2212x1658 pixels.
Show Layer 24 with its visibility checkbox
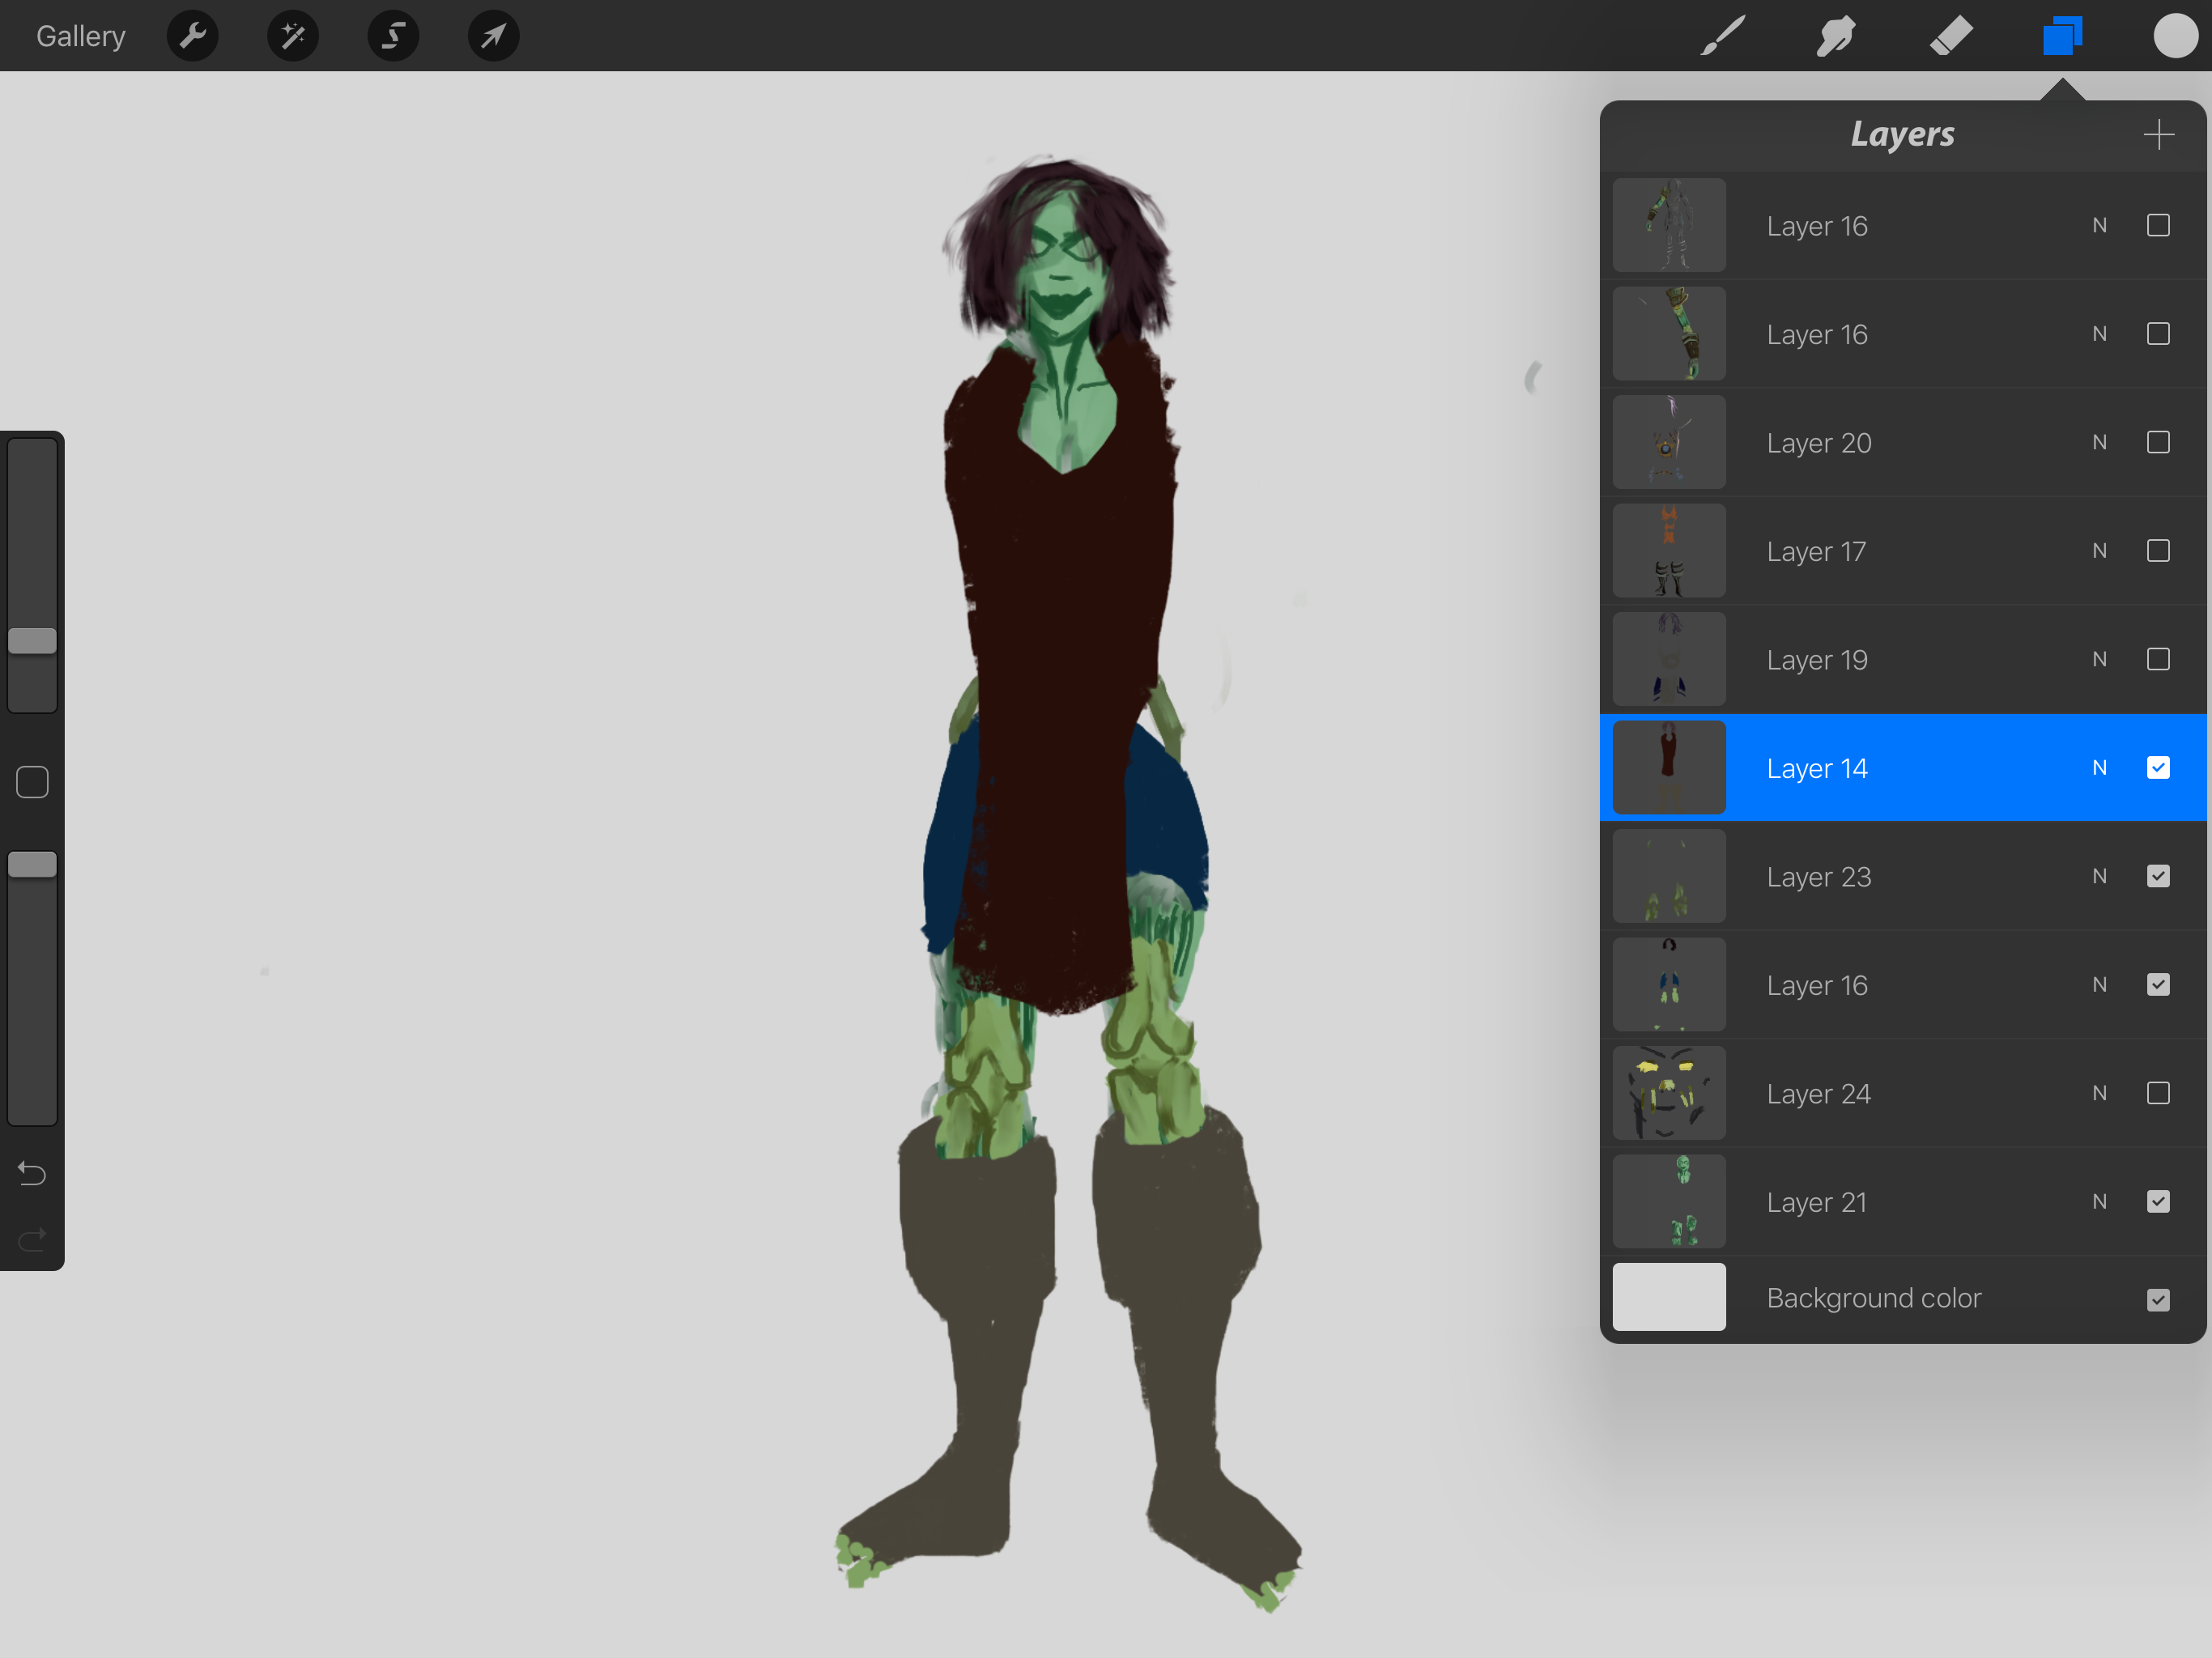(x=2158, y=1093)
